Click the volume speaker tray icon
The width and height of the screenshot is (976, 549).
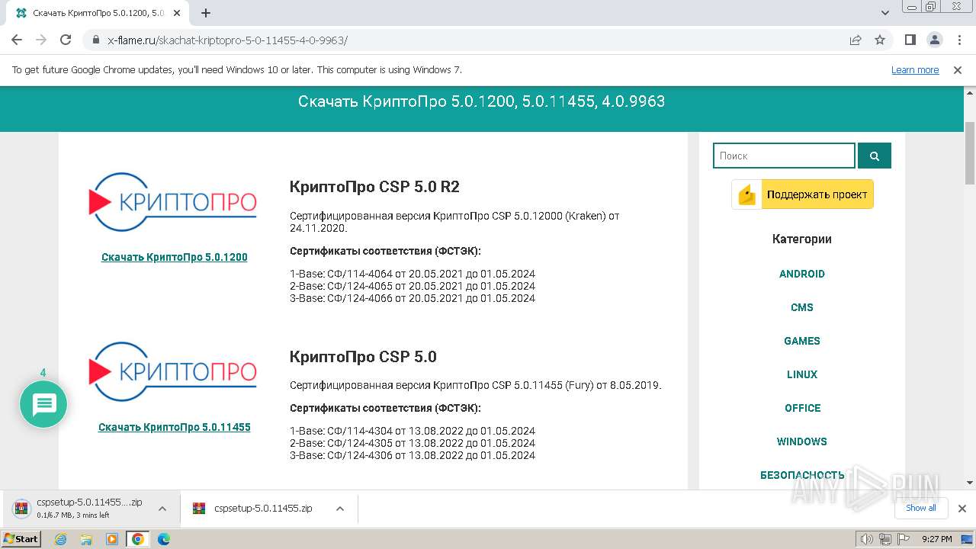(x=867, y=539)
